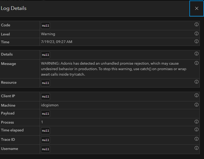
Task: Show info for the Process field
Action: point(196,122)
